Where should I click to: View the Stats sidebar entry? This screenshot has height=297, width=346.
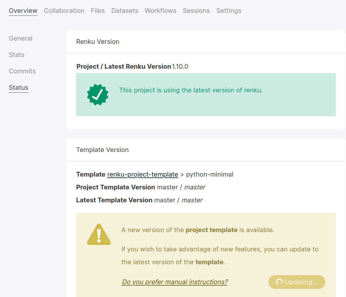pos(16,55)
